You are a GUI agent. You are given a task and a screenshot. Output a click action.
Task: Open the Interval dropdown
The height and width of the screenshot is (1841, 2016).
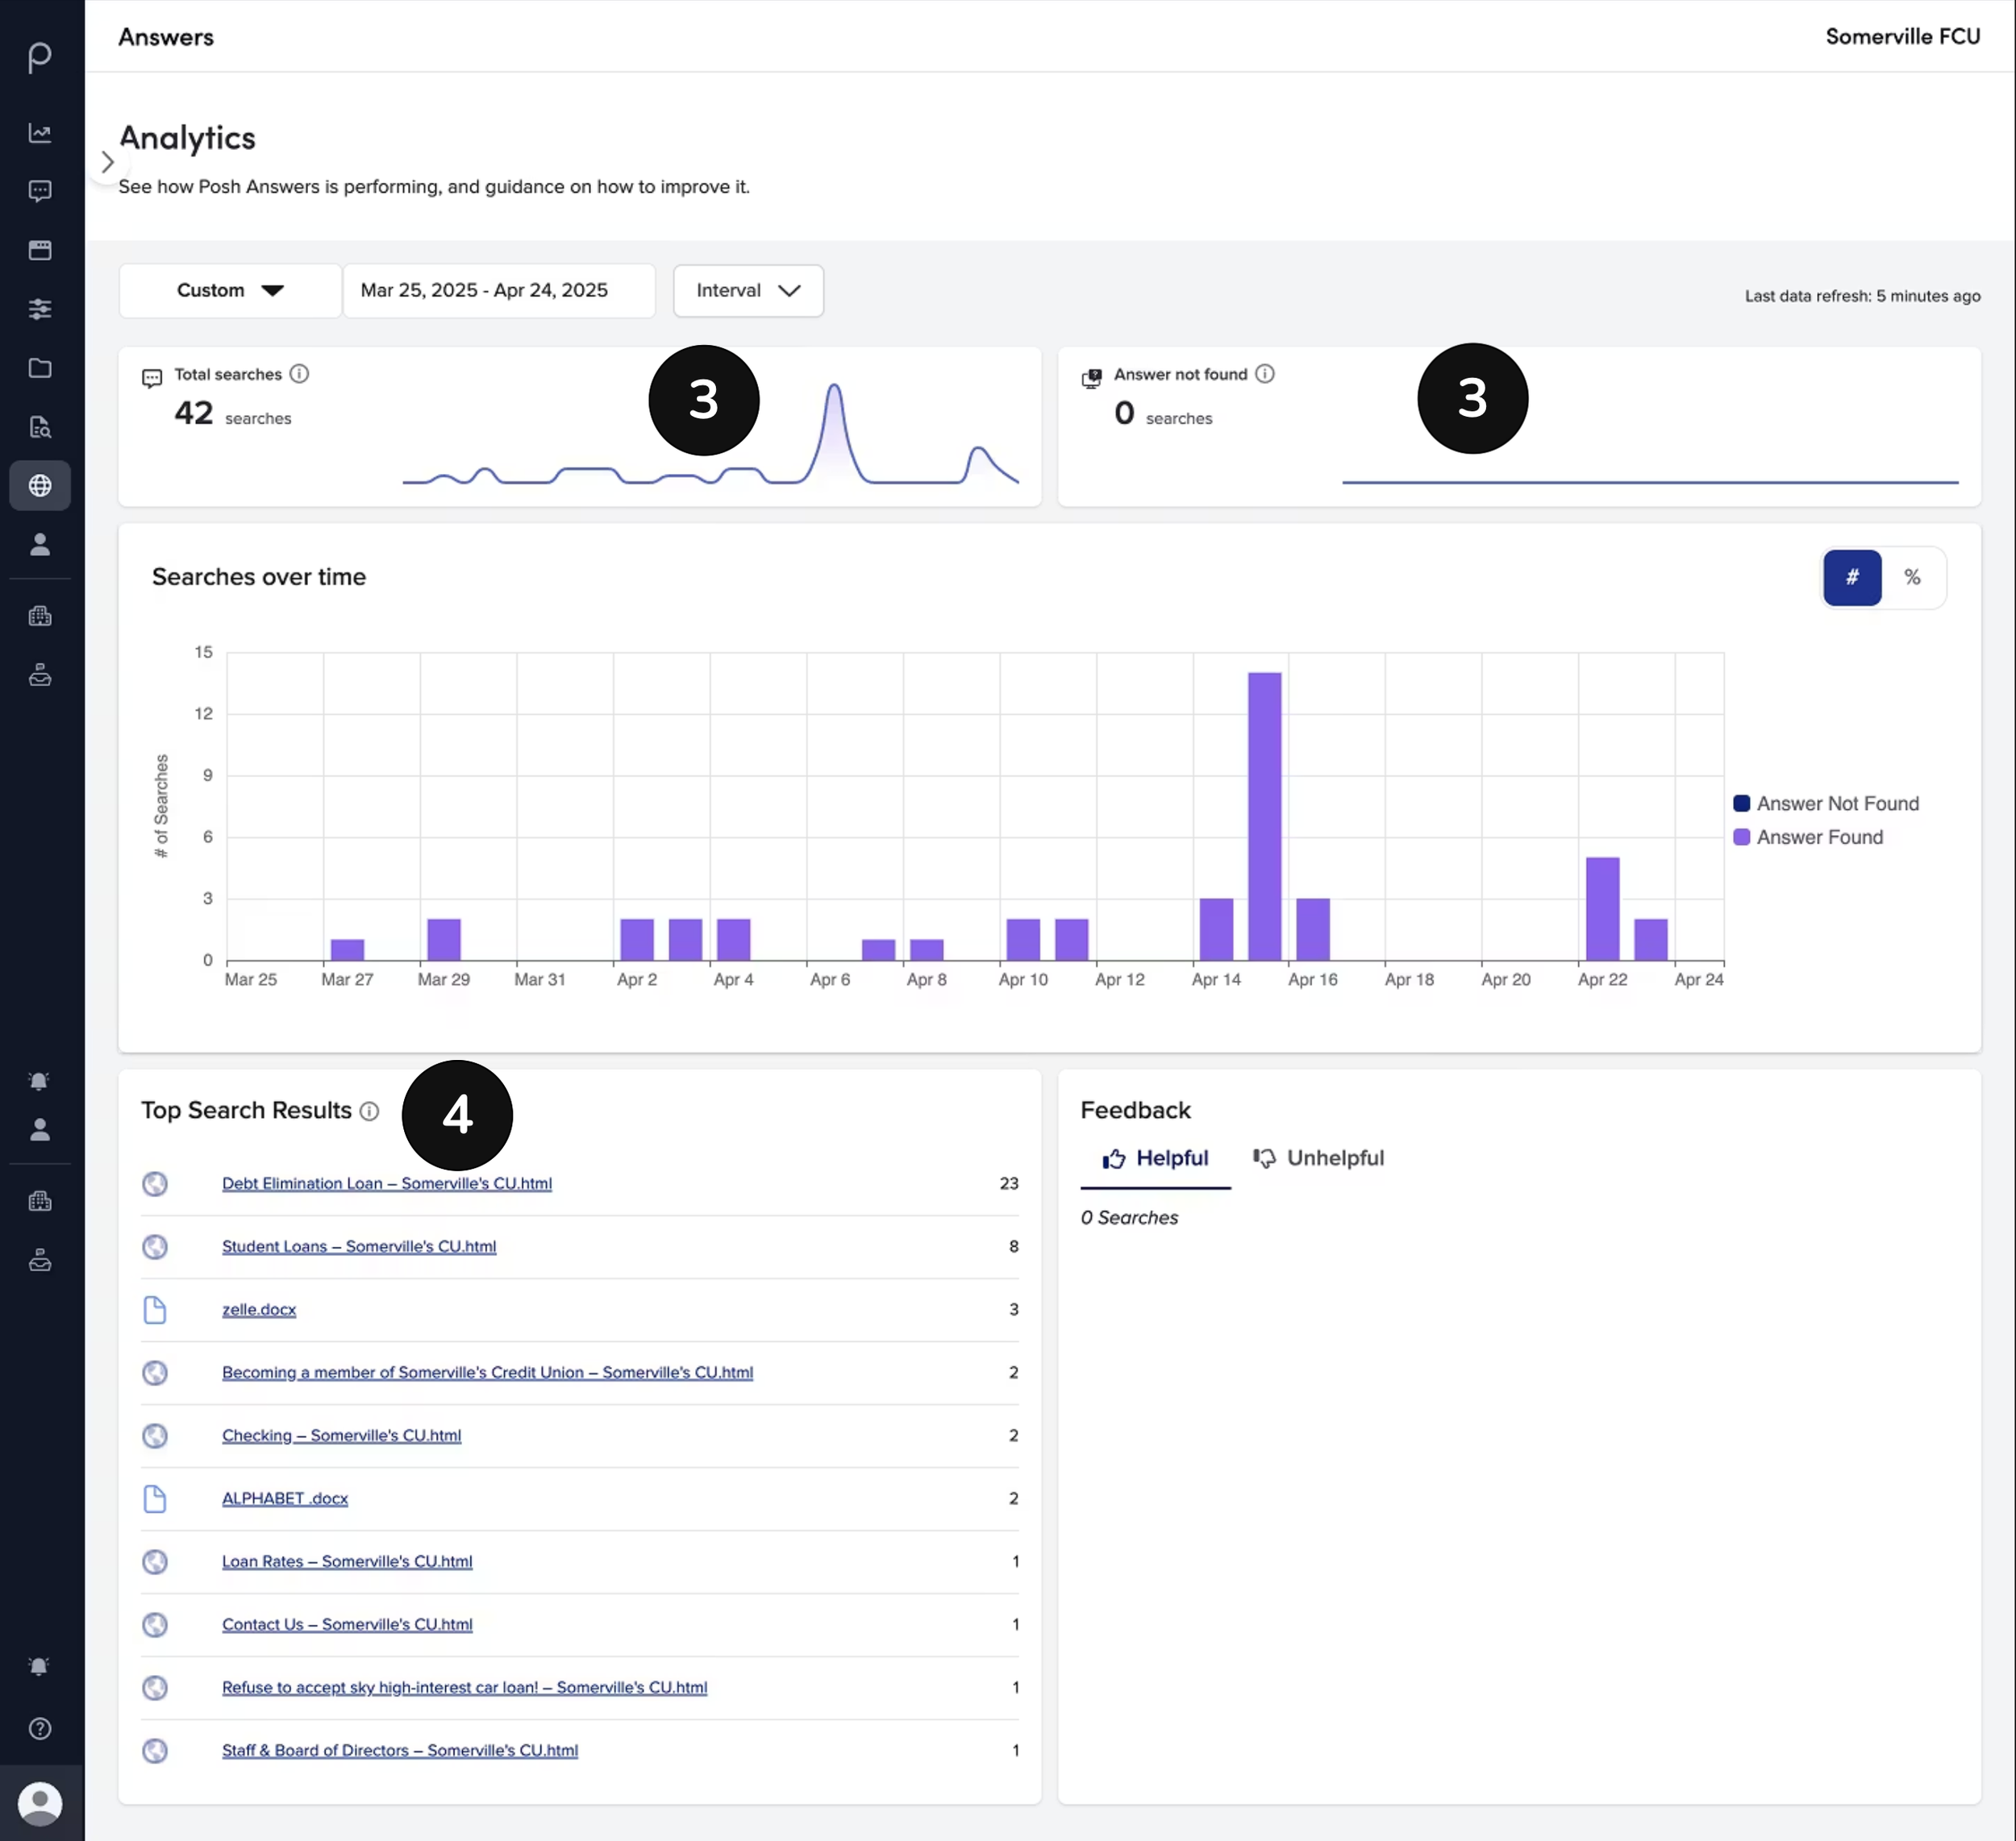[x=748, y=291]
